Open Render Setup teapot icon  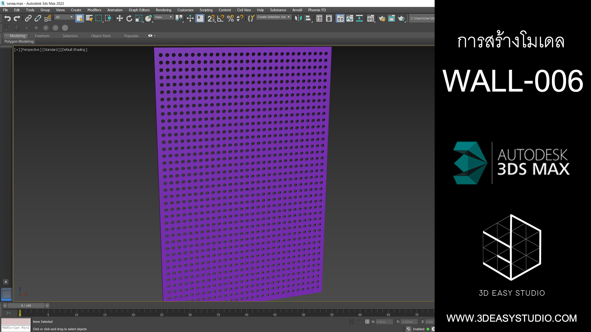tap(382, 18)
